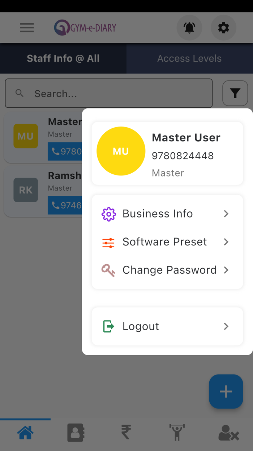Focus the Search input field
253x451 pixels.
click(x=109, y=94)
